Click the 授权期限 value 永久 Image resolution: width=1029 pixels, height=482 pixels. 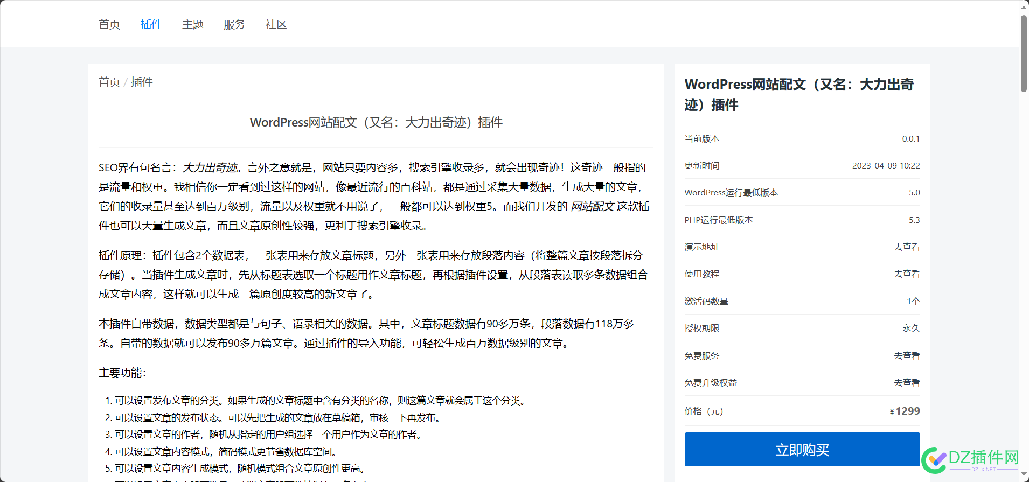pyautogui.click(x=912, y=328)
